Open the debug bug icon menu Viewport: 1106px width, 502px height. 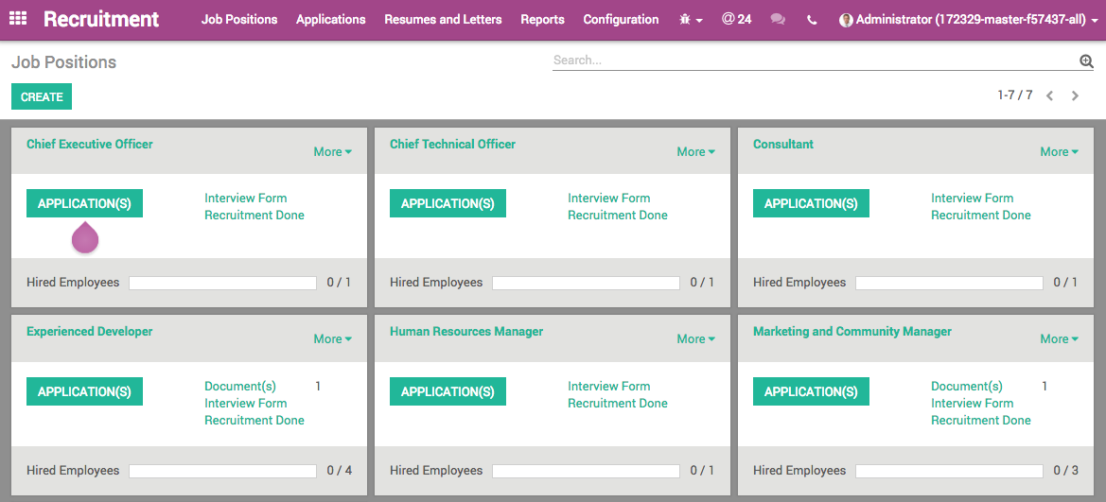click(x=691, y=20)
